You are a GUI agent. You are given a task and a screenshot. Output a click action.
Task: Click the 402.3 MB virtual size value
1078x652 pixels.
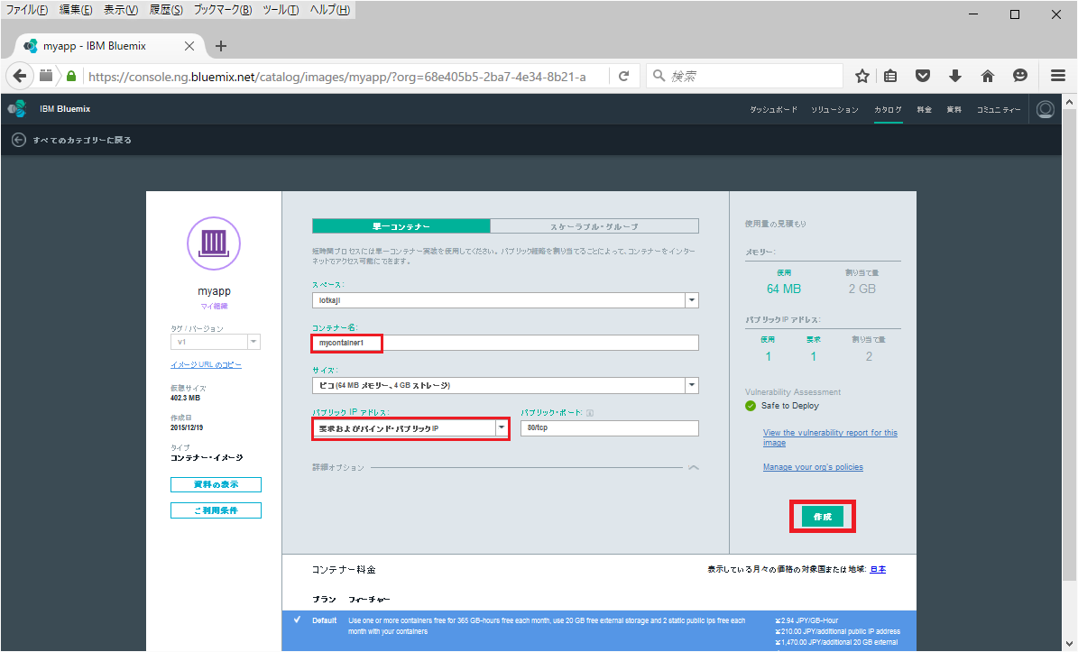click(186, 398)
